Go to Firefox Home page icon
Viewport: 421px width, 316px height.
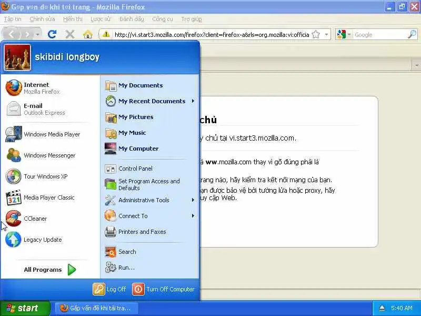click(88, 34)
